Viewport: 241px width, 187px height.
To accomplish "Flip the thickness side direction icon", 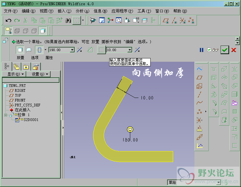I will coord(137,50).
